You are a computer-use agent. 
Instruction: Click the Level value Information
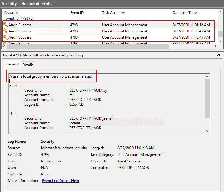coord(51,161)
